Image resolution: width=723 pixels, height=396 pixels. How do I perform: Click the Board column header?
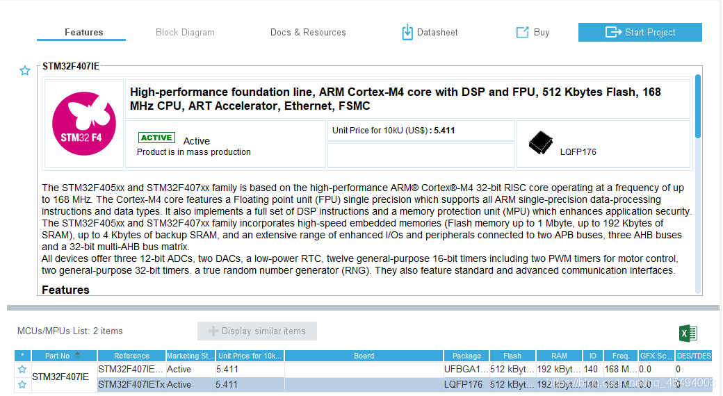pyautogui.click(x=364, y=356)
